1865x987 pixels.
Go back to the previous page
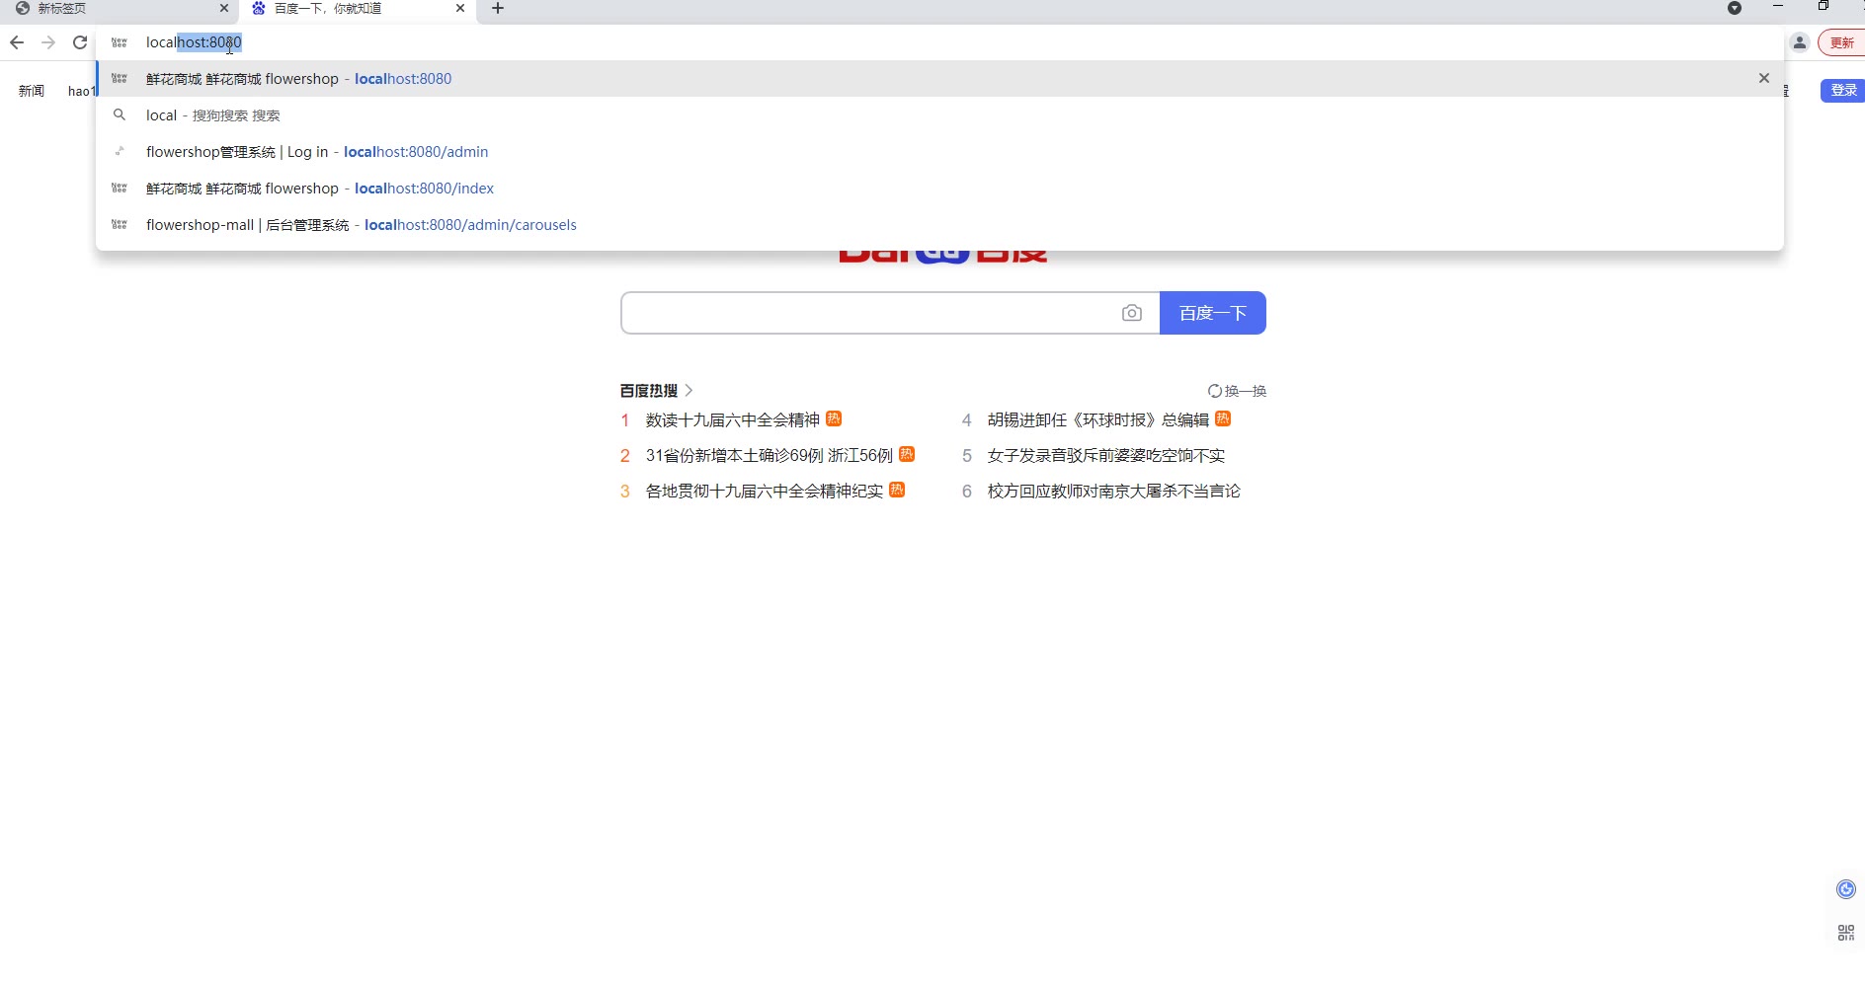(x=17, y=42)
